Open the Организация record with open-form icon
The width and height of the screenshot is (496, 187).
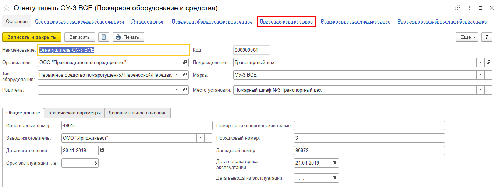(185, 62)
